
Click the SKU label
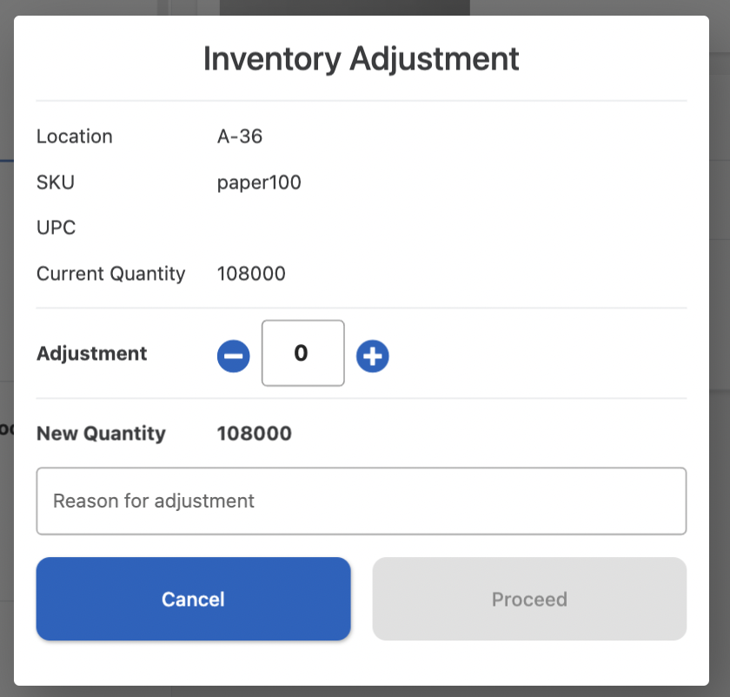tap(56, 183)
